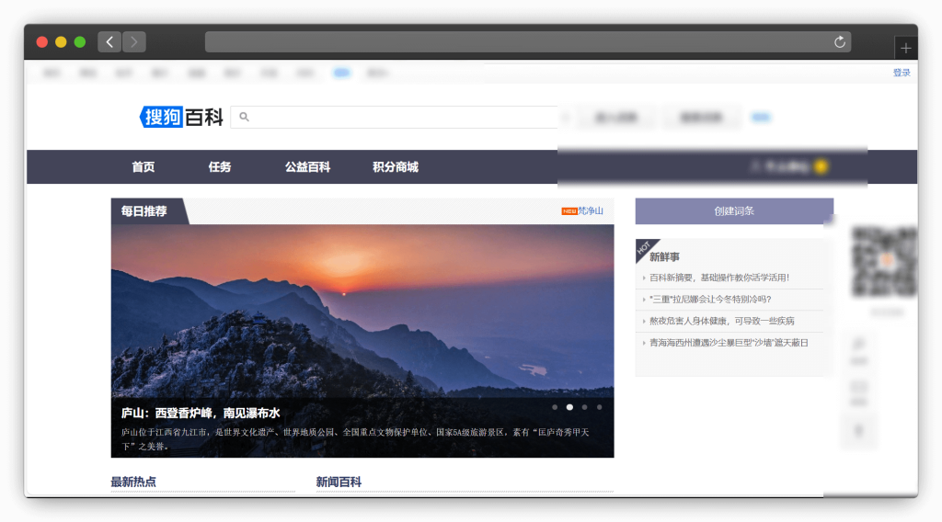This screenshot has width=942, height=522.
Task: Open the 首页 navigation tab
Action: 143,166
